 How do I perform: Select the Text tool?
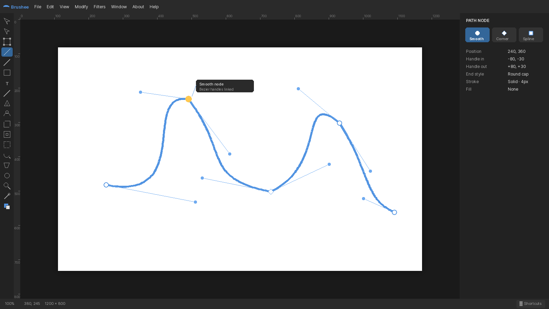(x=7, y=83)
